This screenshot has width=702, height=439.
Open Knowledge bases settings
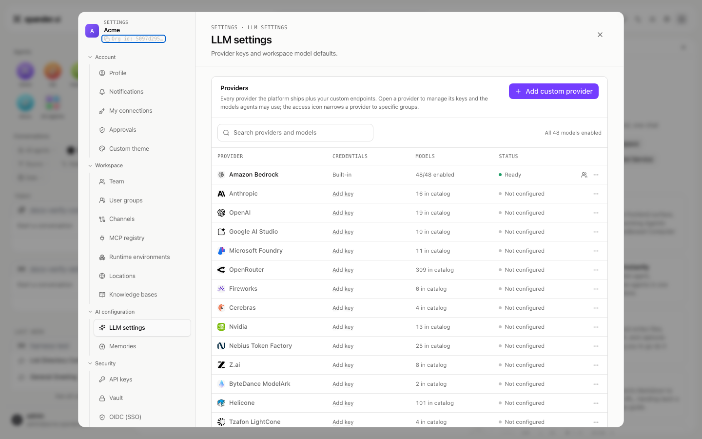click(142, 295)
